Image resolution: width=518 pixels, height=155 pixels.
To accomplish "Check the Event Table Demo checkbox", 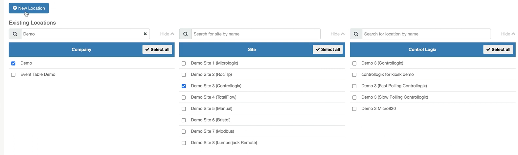I will point(13,75).
